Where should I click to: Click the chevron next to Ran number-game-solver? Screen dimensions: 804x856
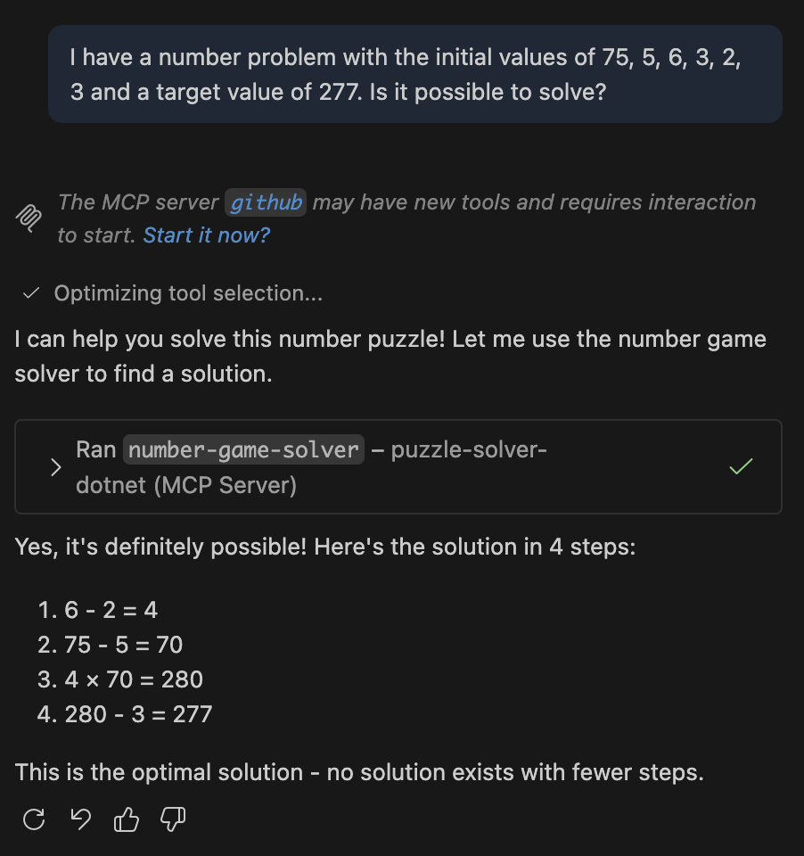pos(55,466)
